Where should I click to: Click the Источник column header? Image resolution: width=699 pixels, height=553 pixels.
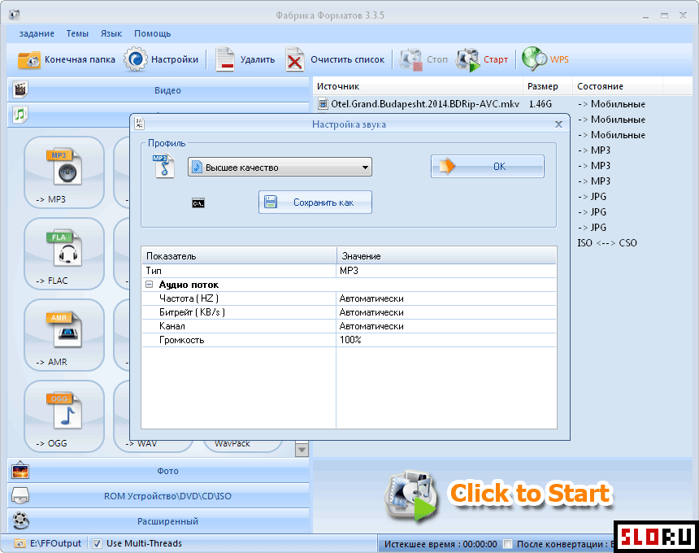(418, 86)
